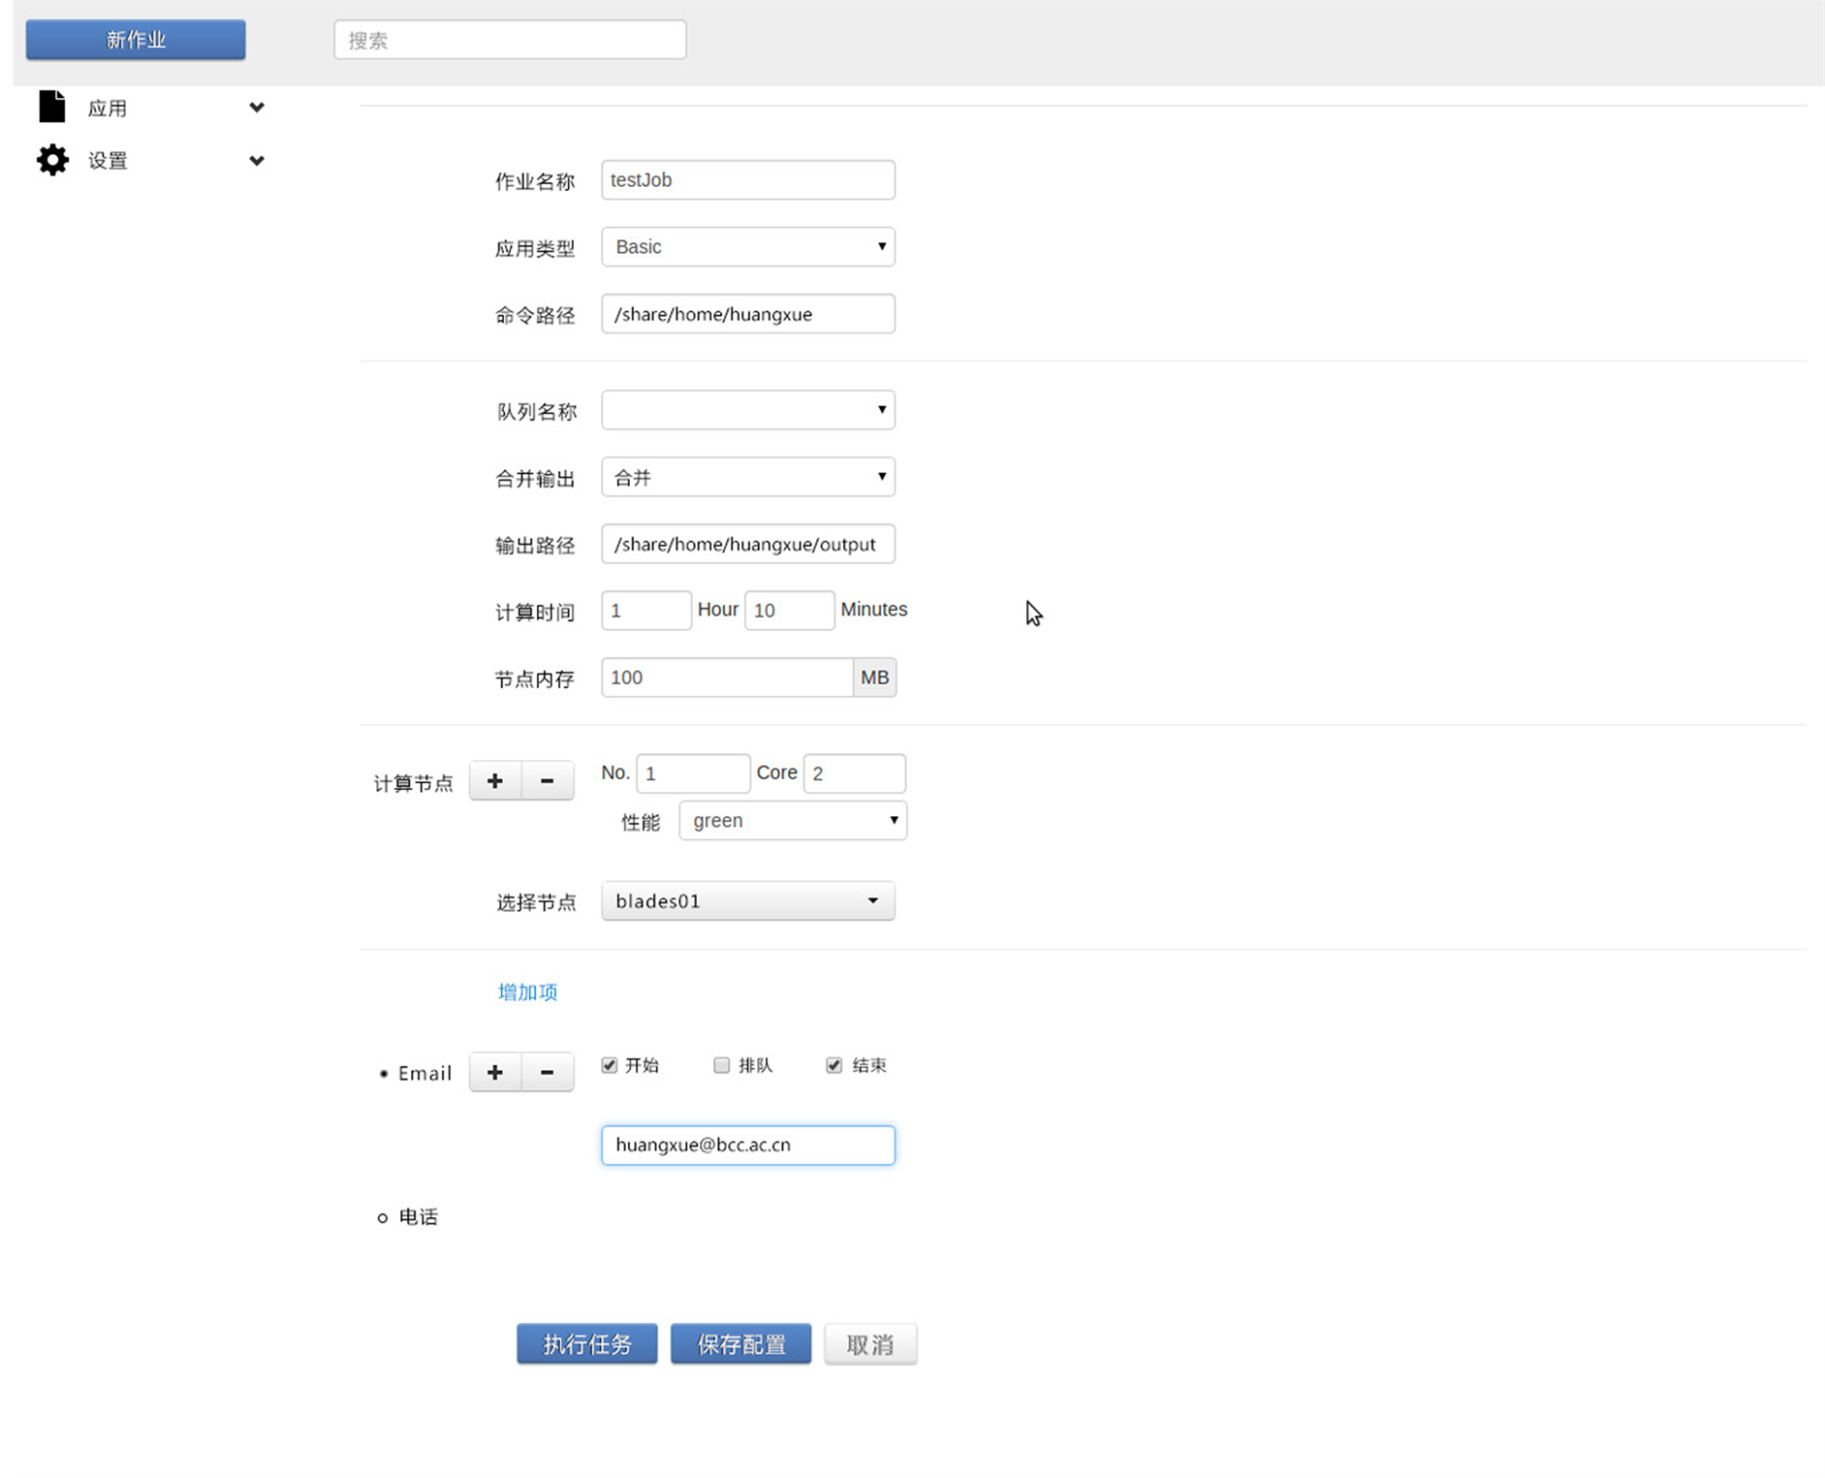Image resolution: width=1825 pixels, height=1478 pixels.
Task: Uncheck the 开始 email notification checkbox
Action: [x=610, y=1065]
